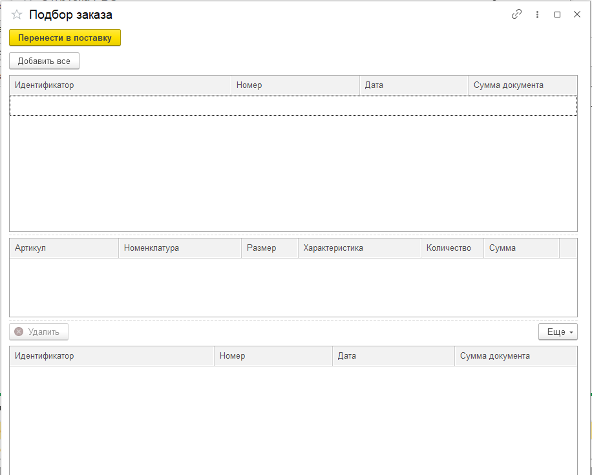
Task: Click the Сумма column header in middle table
Action: [x=522, y=248]
